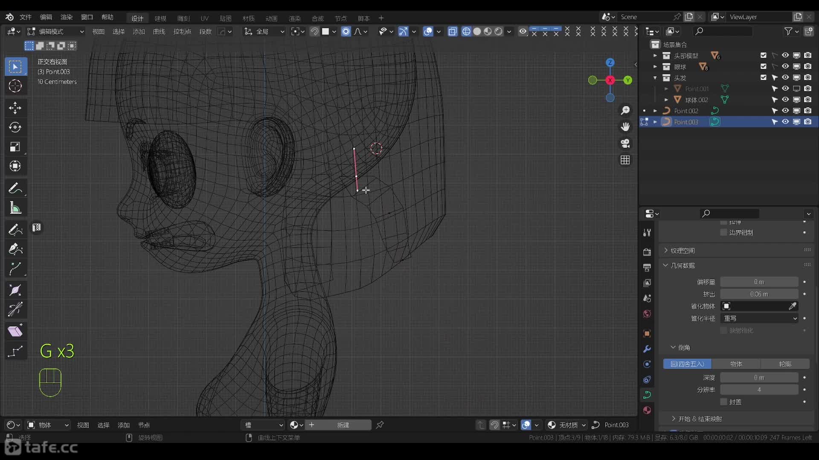Image resolution: width=819 pixels, height=460 pixels.
Task: Select the Annotate pencil tool
Action: coord(15,188)
